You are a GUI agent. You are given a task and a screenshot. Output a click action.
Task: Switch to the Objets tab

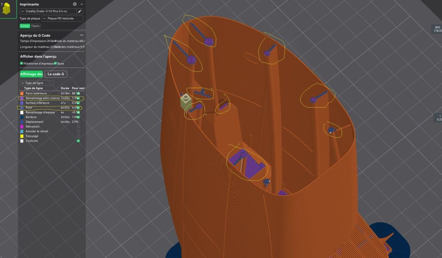tap(35, 26)
